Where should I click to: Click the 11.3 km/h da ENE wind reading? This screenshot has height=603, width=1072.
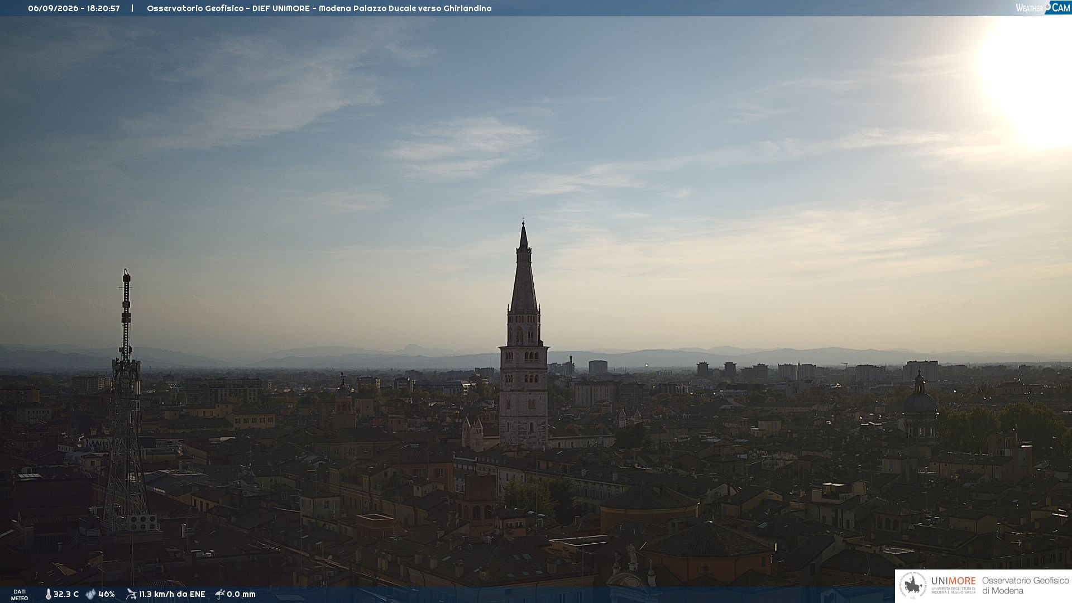coord(172,594)
